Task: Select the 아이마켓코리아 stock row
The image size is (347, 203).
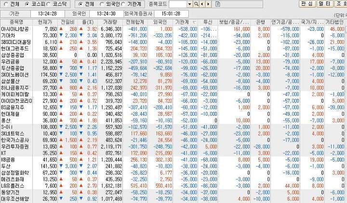Action: [x=172, y=101]
